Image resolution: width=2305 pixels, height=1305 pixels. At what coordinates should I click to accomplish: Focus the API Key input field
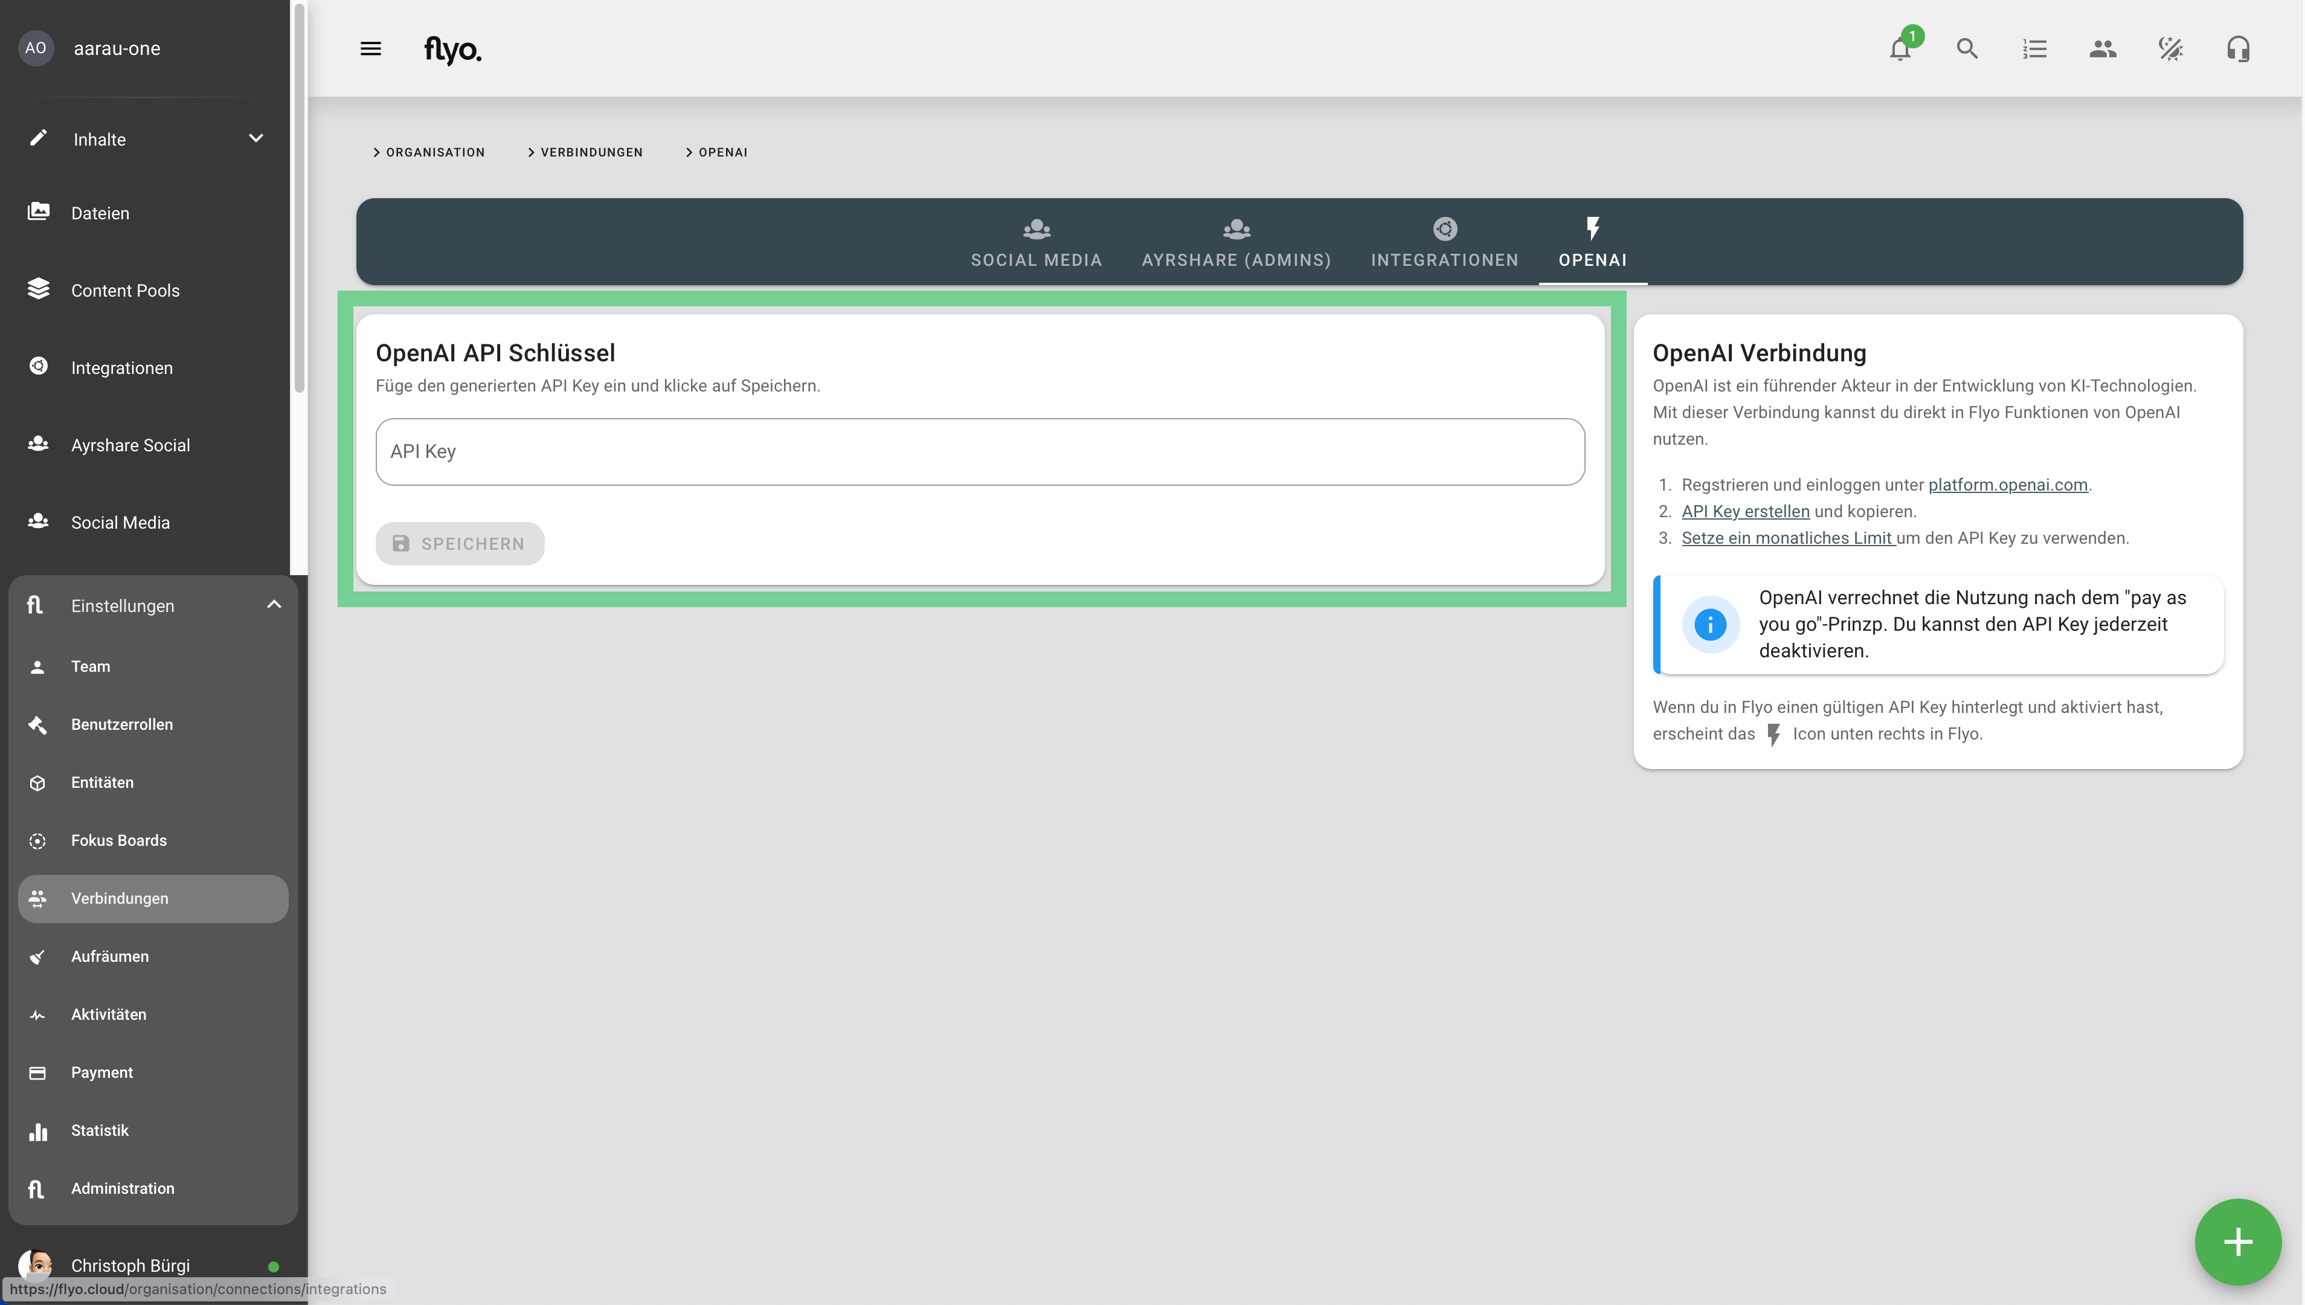tap(980, 452)
